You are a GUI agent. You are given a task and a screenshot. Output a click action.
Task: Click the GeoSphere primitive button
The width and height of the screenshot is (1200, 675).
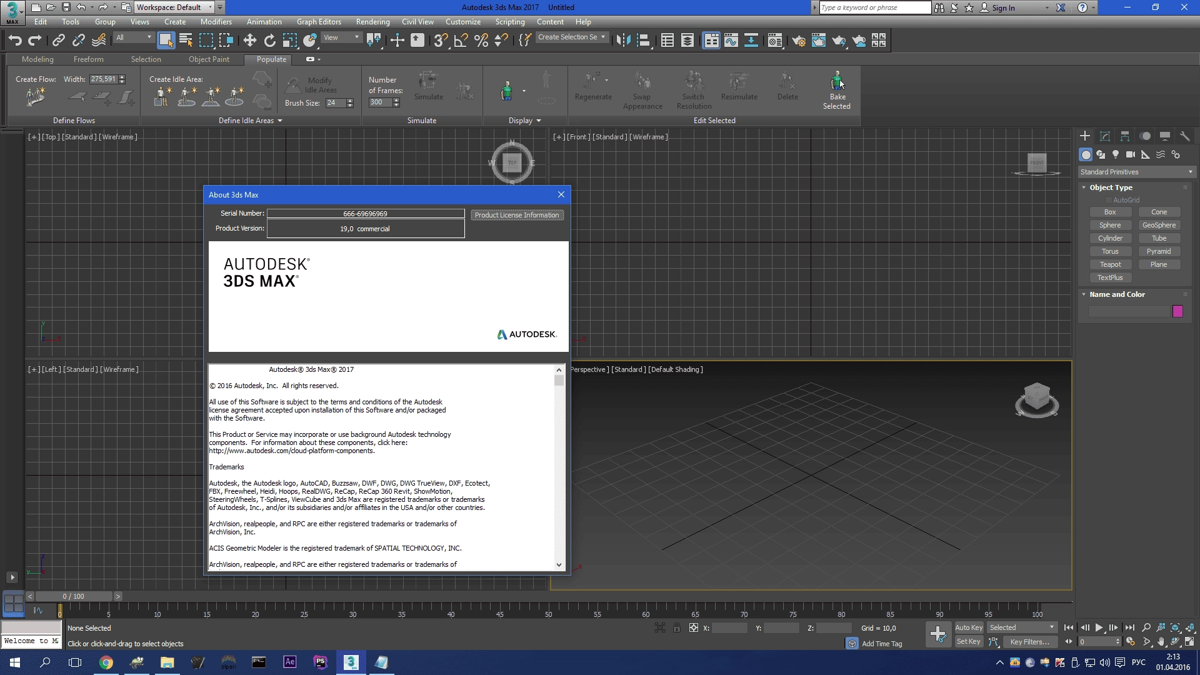click(1159, 226)
